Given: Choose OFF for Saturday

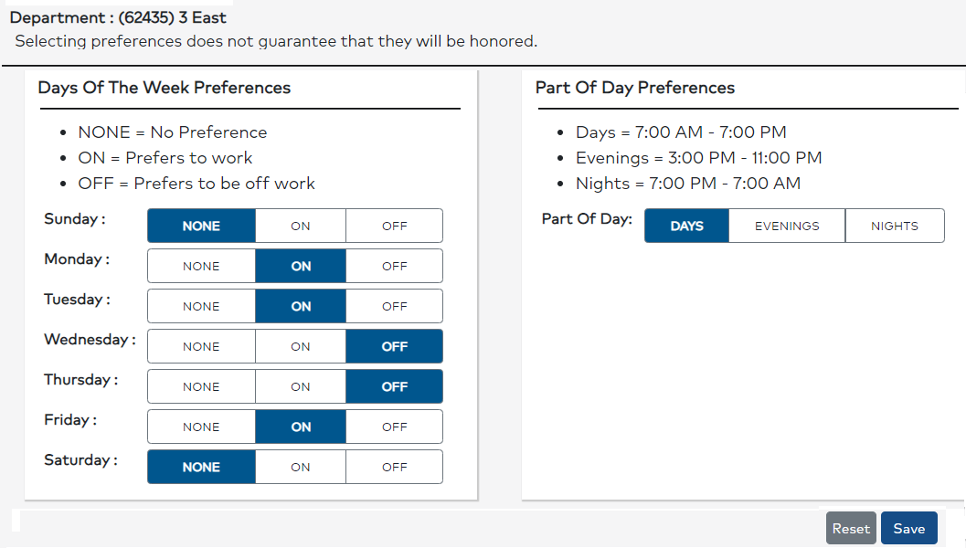Looking at the screenshot, I should pyautogui.click(x=394, y=467).
